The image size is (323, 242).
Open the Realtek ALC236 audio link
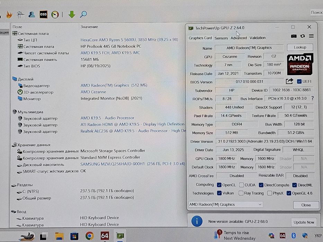(133, 131)
